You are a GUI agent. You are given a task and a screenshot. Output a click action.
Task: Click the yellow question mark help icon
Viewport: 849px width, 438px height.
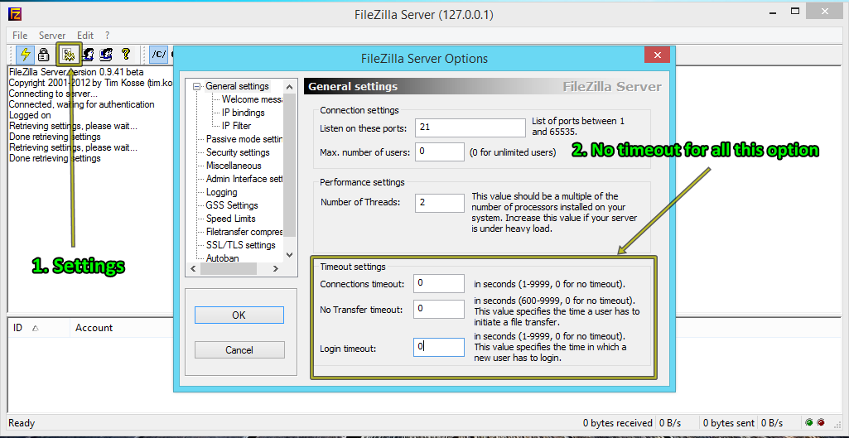coord(126,54)
